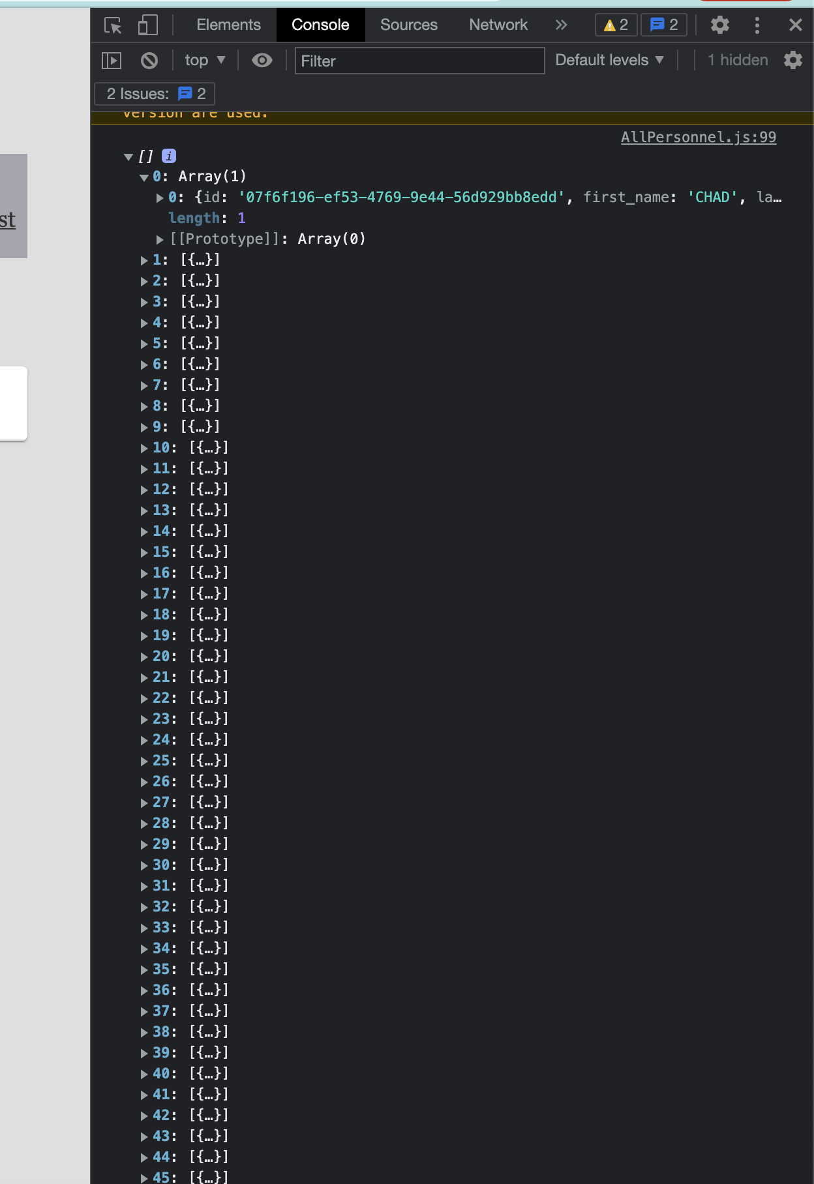
Task: Click the id value 07f6f196 string
Action: (x=401, y=197)
